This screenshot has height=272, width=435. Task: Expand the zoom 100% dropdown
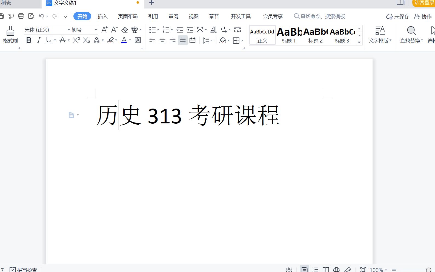coord(386,270)
